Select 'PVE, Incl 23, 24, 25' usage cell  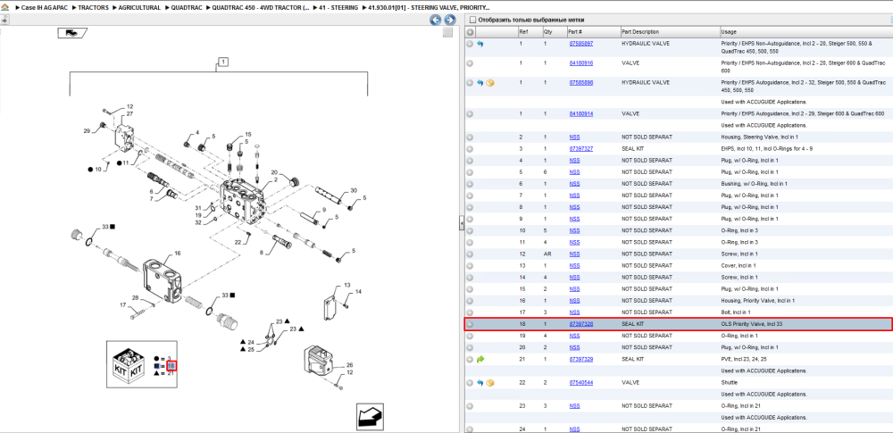tap(745, 360)
